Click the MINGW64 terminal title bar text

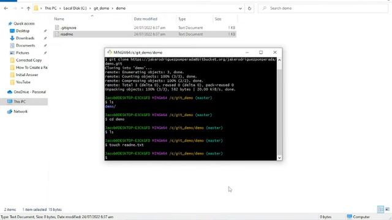tap(138, 53)
